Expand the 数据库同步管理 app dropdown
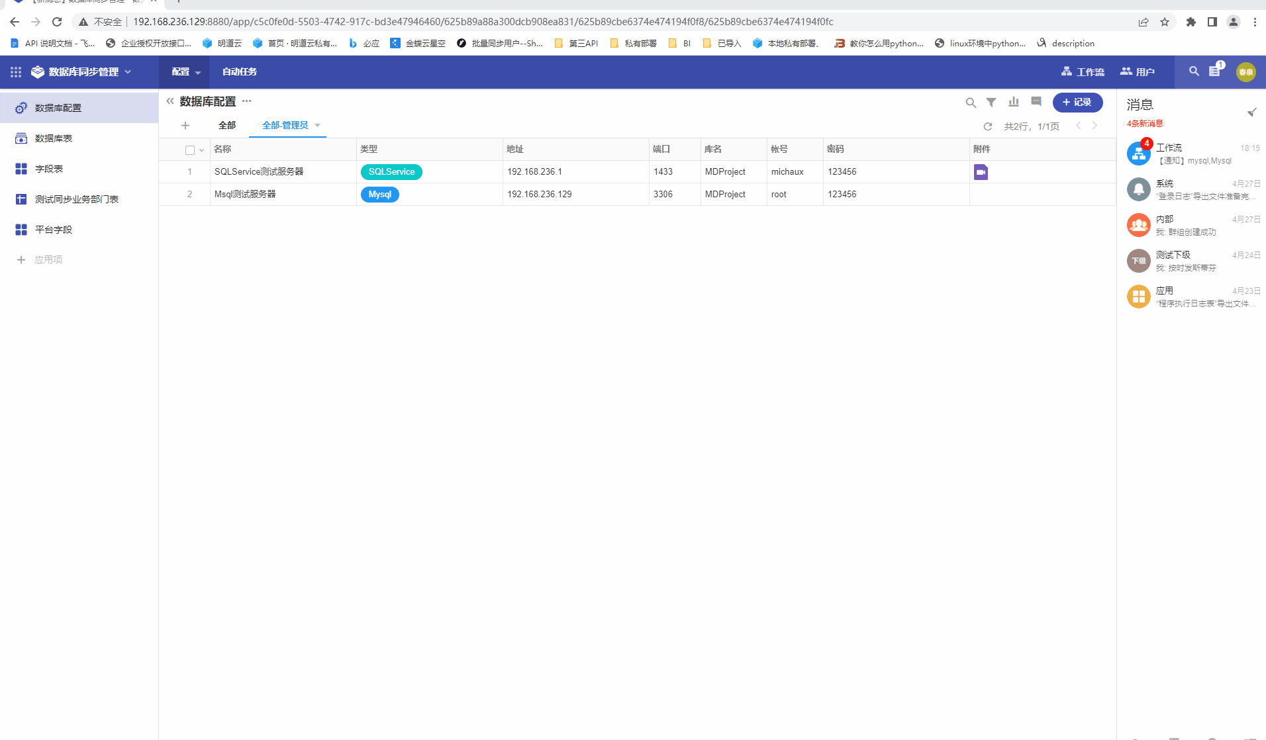1266x740 pixels. click(128, 72)
